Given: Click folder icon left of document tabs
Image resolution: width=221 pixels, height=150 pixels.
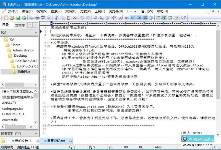Looking at the screenshot, I should pyautogui.click(x=3, y=140).
